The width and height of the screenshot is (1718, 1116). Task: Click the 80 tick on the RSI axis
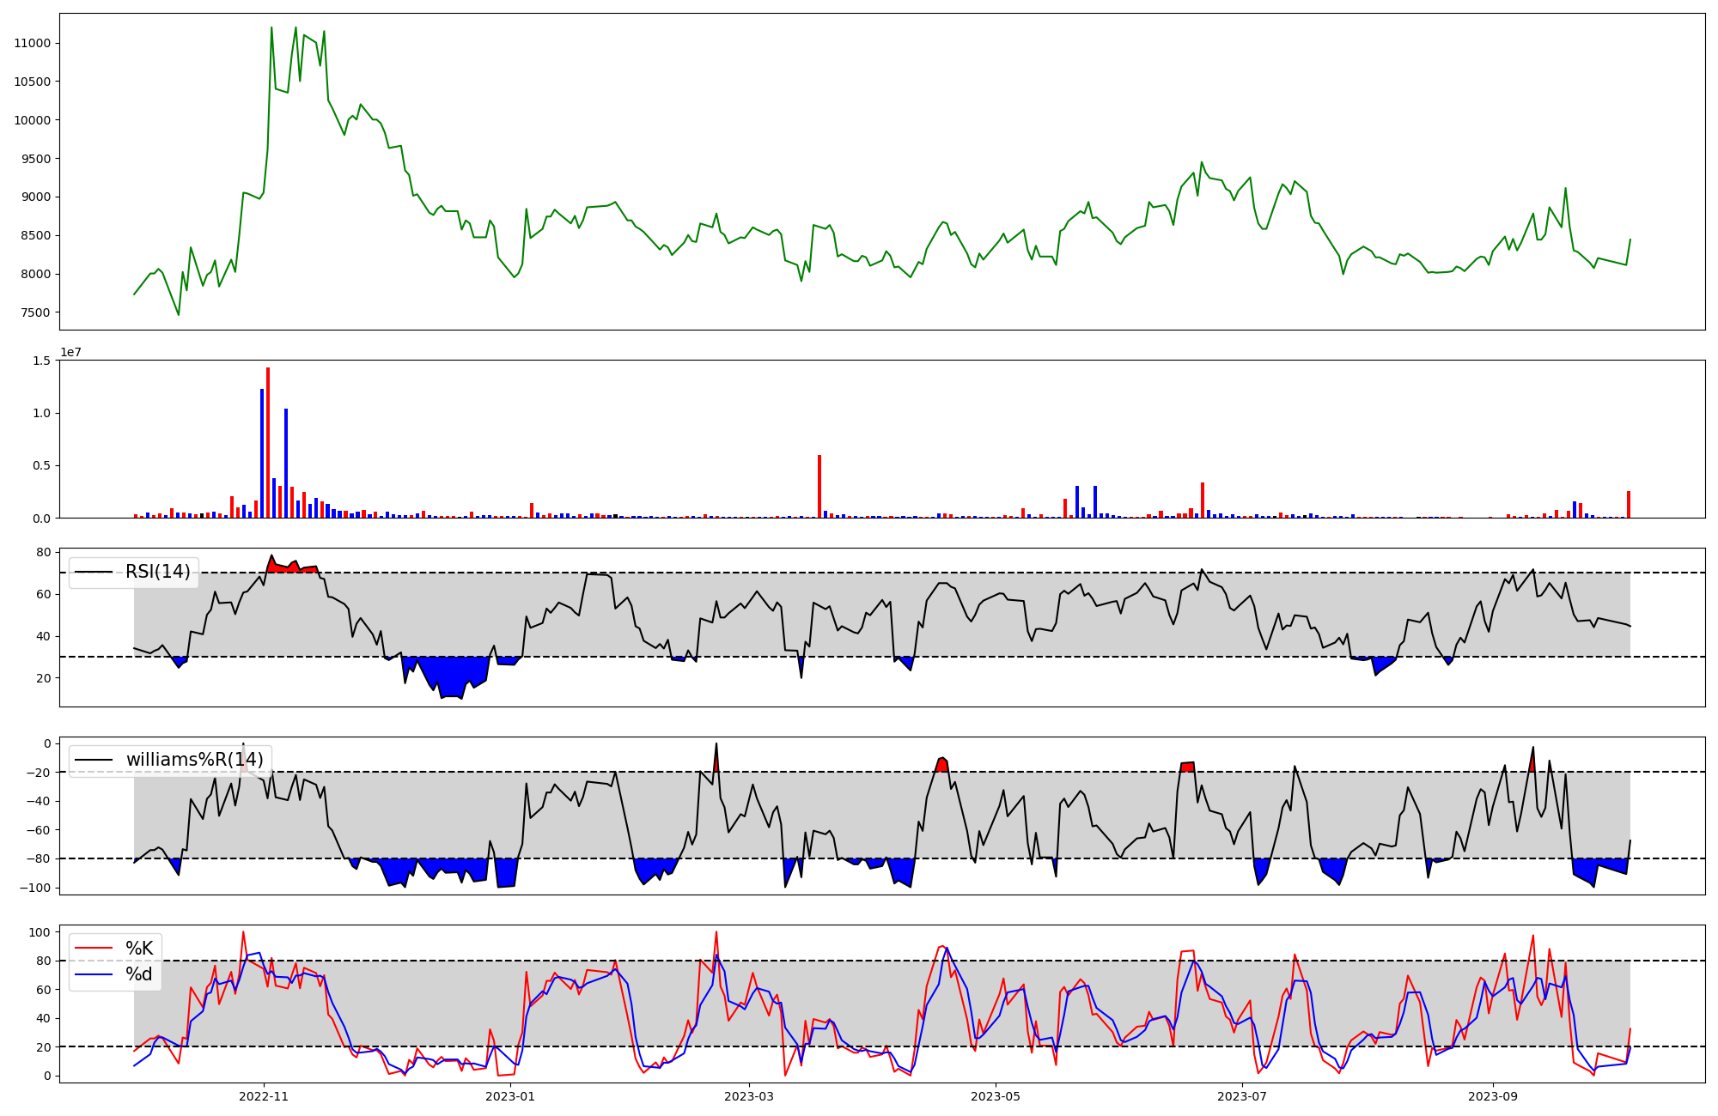44,552
